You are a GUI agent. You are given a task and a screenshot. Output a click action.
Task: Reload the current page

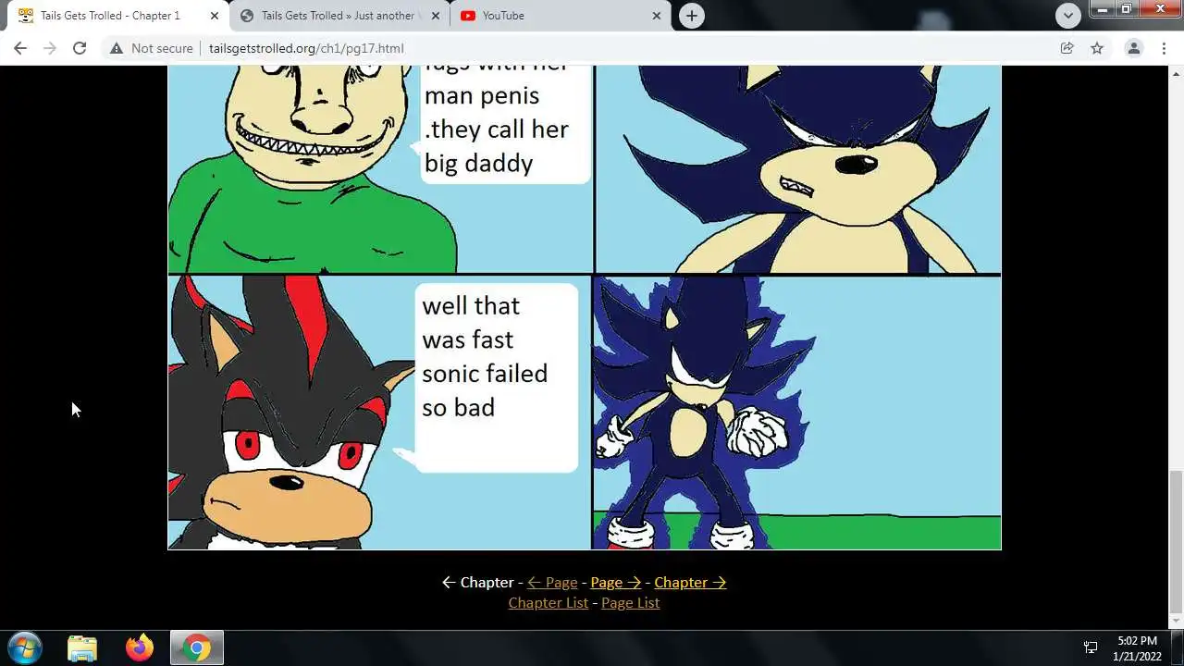(x=80, y=48)
